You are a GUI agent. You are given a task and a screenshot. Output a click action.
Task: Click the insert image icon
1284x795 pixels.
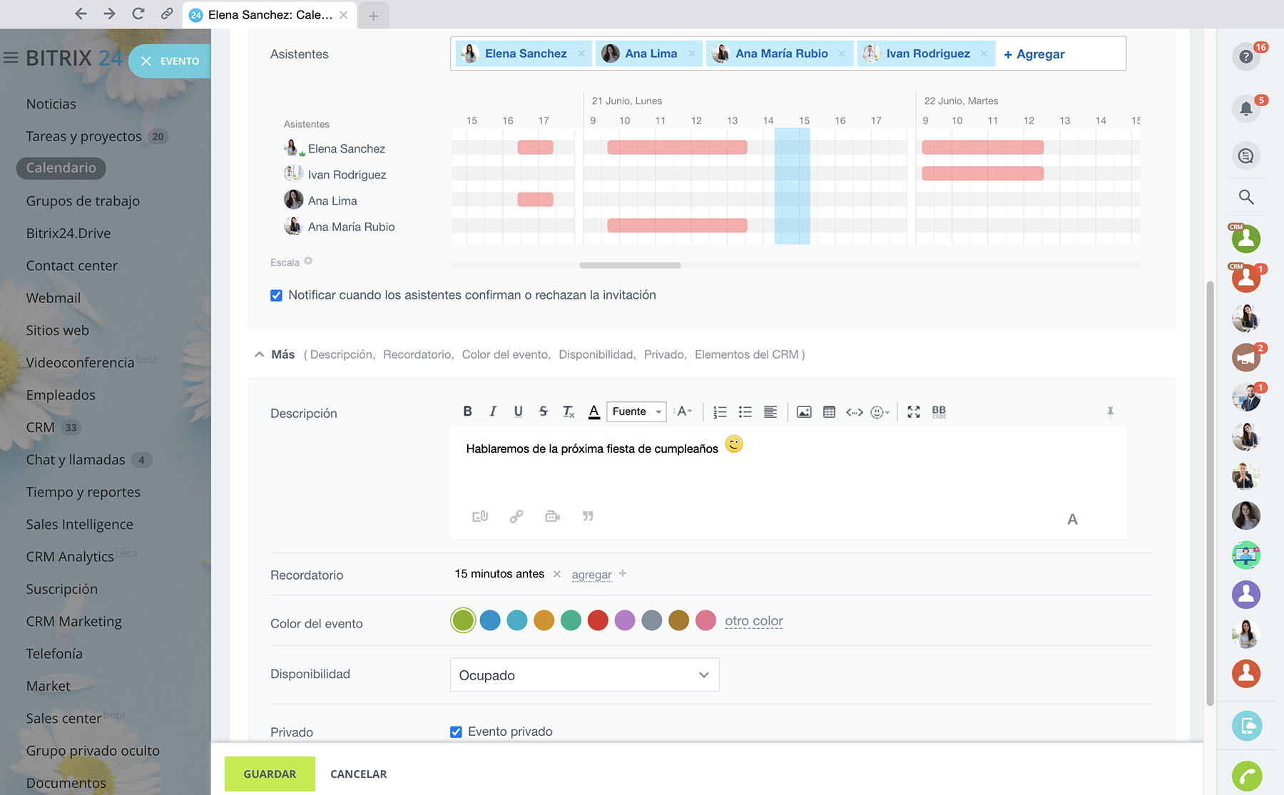[x=804, y=411]
